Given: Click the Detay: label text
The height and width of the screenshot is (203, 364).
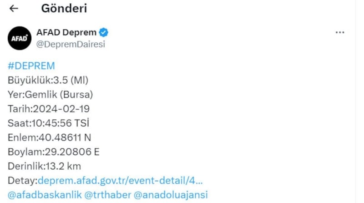Looking at the screenshot, I should [22, 180].
